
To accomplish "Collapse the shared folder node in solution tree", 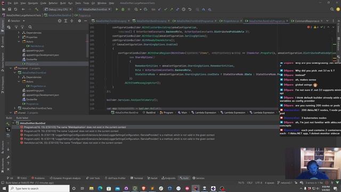I will [11, 113].
